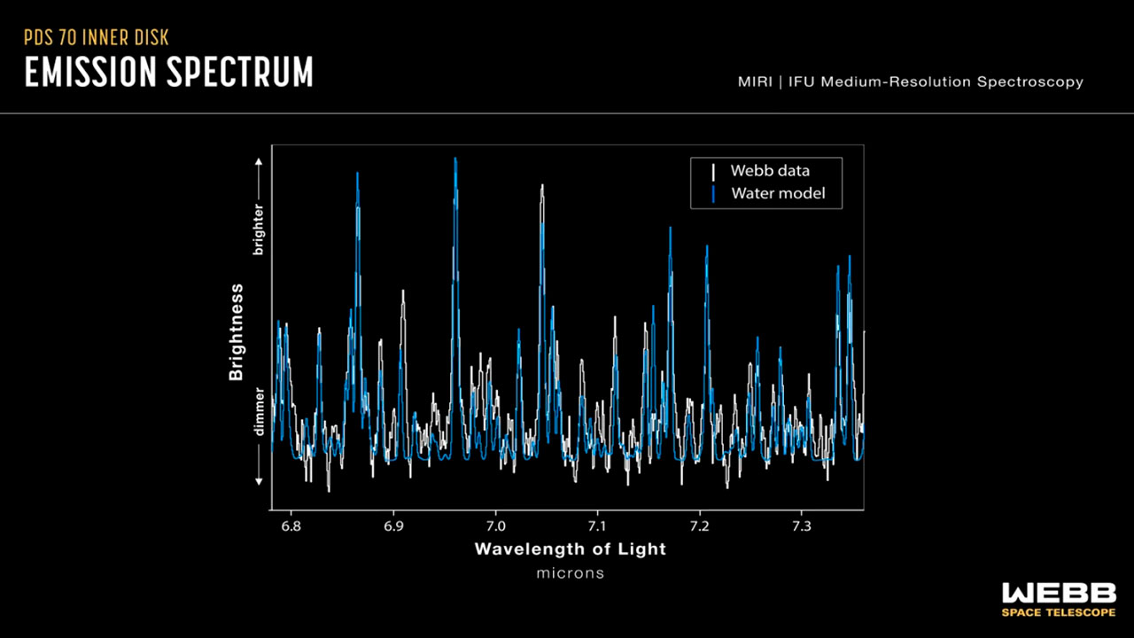Select the blue Water model legend line
The height and width of the screenshot is (638, 1134).
point(712,193)
